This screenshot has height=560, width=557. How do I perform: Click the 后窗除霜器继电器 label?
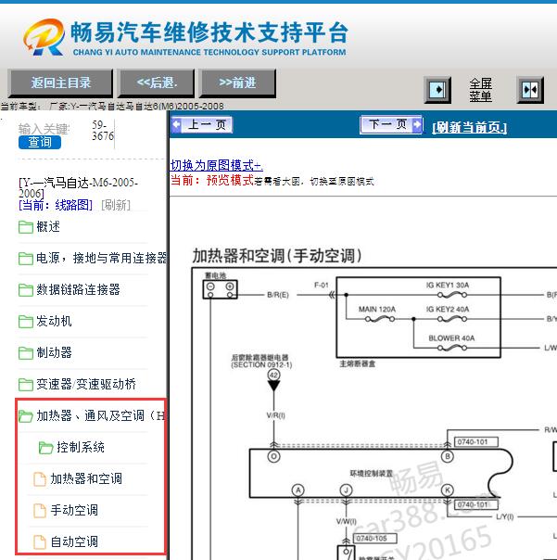pyautogui.click(x=260, y=357)
